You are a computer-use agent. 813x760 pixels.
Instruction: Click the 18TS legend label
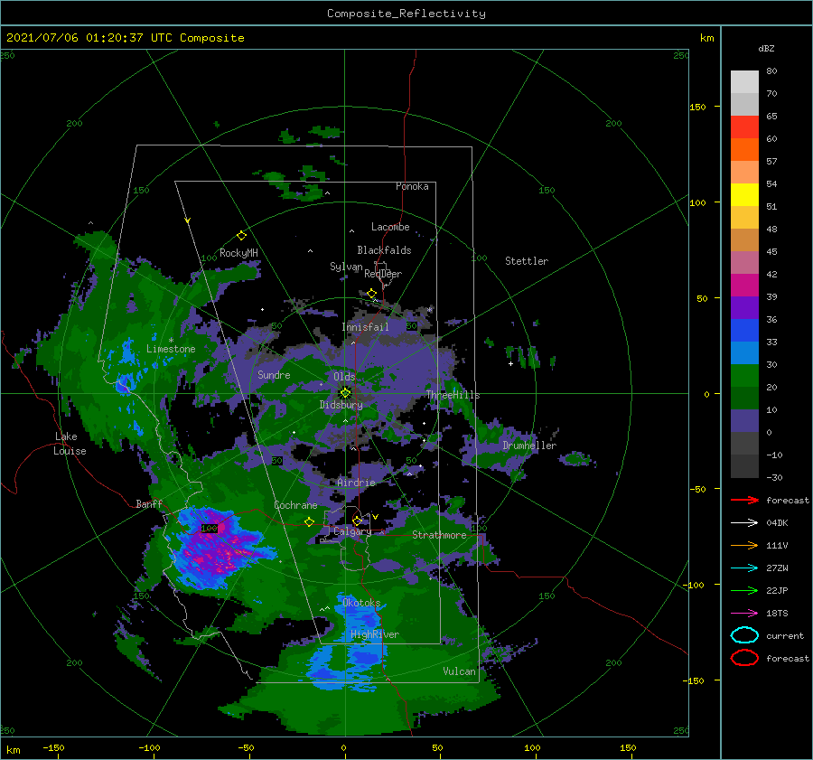777,614
